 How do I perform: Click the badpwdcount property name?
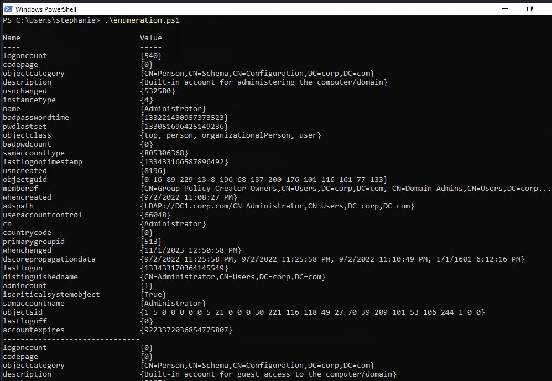click(x=27, y=144)
